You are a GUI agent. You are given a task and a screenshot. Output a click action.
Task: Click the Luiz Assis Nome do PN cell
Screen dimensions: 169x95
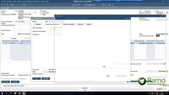151,43
